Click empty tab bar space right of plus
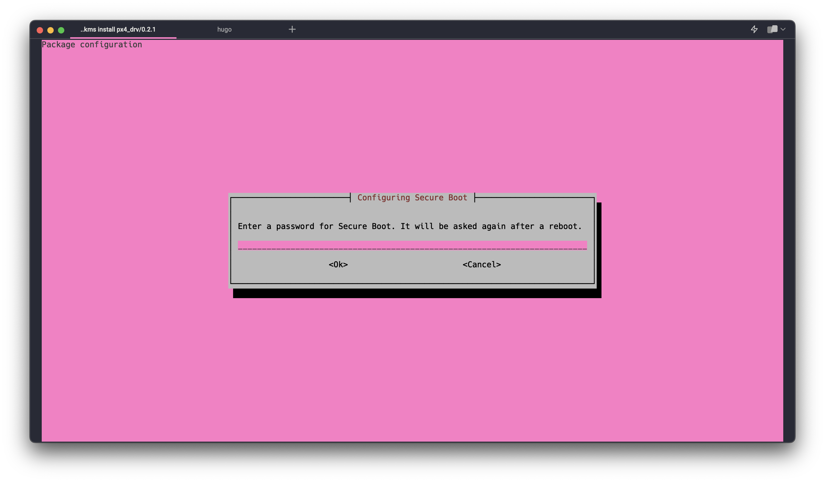The height and width of the screenshot is (482, 825). click(491, 29)
